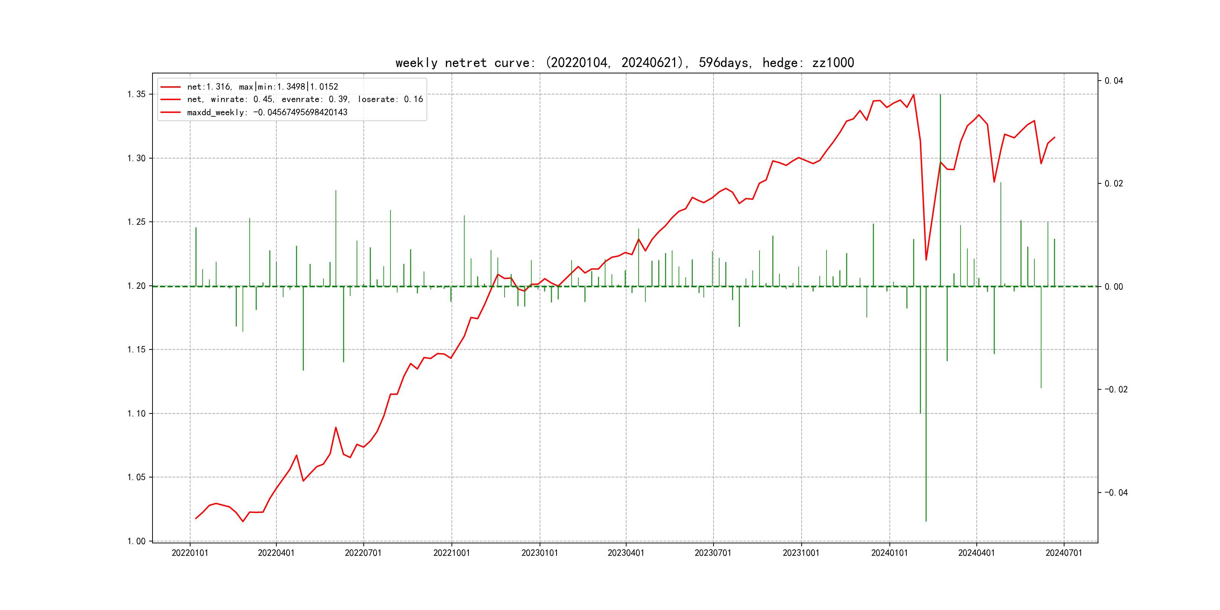Click the 20230101 x-axis tick label
The height and width of the screenshot is (610, 1220).
tap(540, 553)
